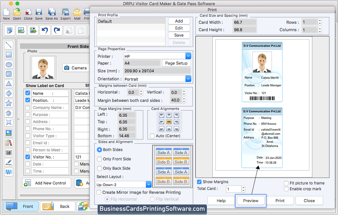Switch to the Front side tab
This screenshot has width=338, height=215.
(21, 206)
